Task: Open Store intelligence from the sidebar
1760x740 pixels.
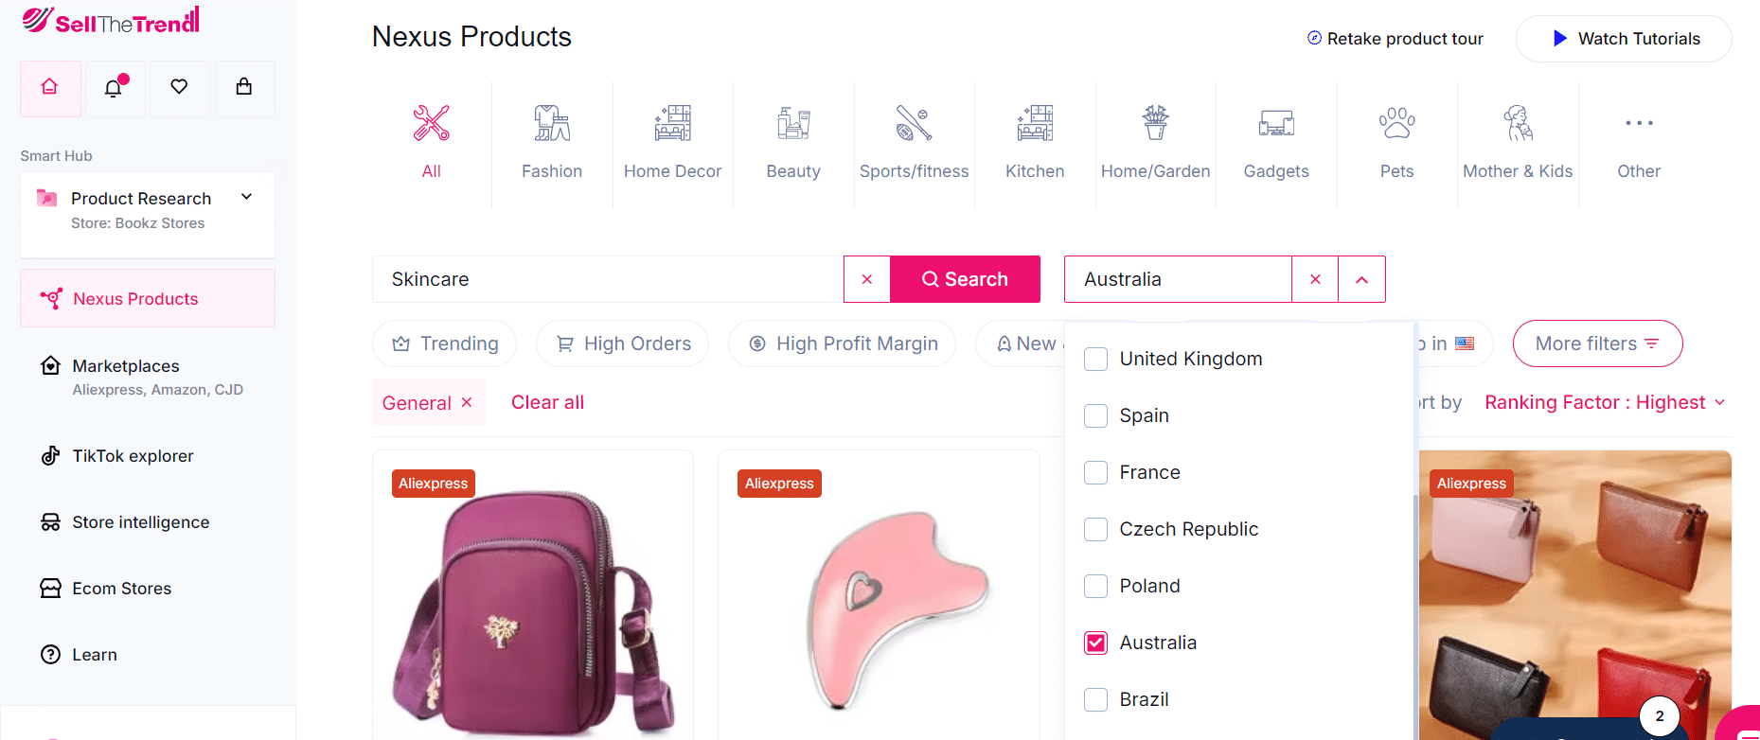Action: click(x=140, y=521)
